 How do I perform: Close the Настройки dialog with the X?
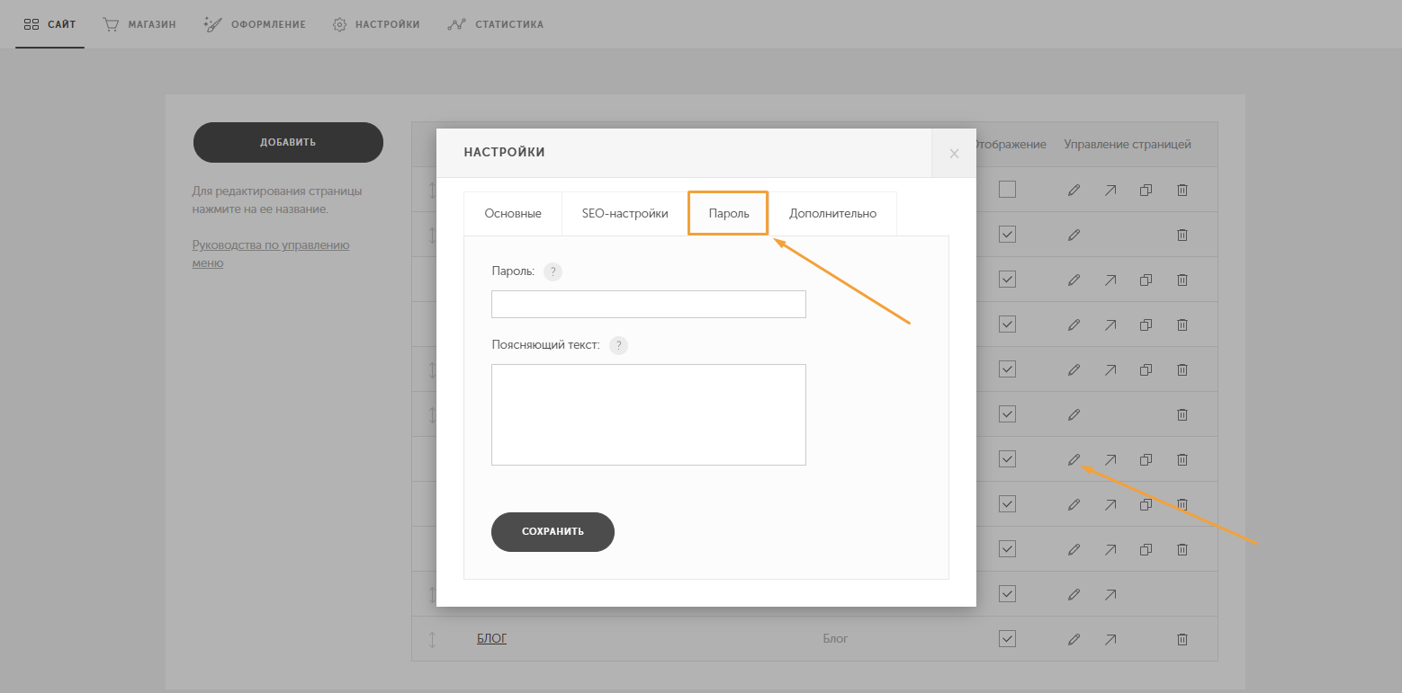954,154
